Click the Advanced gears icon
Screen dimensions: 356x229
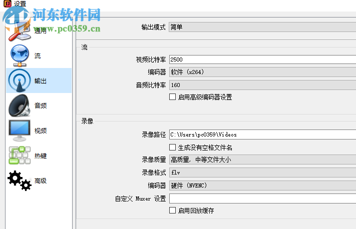click(x=20, y=180)
